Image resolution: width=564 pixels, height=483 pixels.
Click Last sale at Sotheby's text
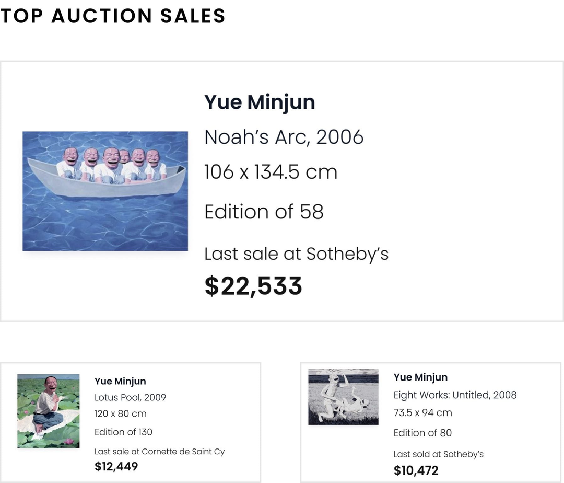coord(297,254)
